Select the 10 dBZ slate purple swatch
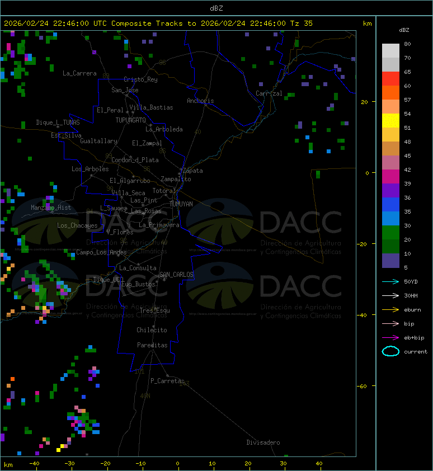This screenshot has height=471, width=433. point(390,260)
